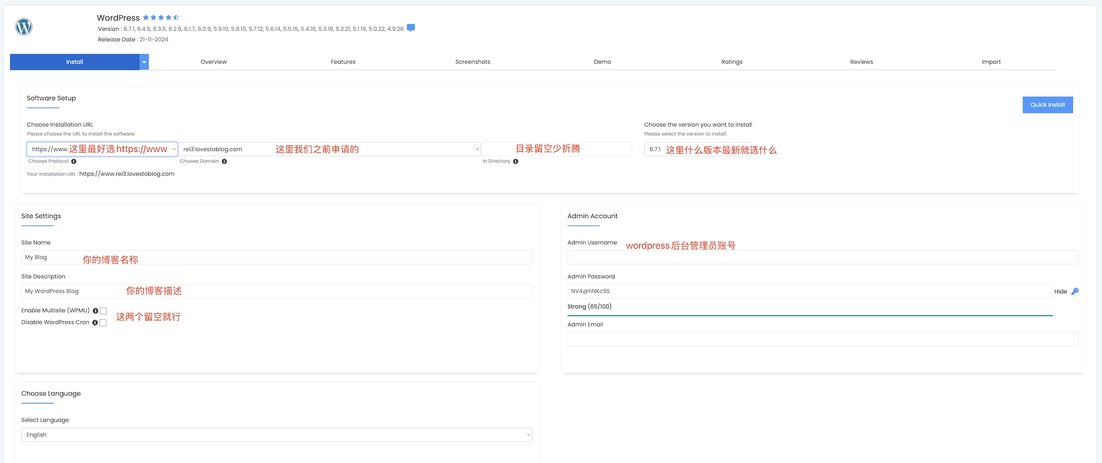
Task: View the Ratings tab
Action: coord(732,62)
